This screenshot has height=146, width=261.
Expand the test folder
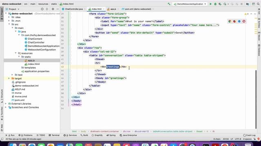click(x=12, y=75)
